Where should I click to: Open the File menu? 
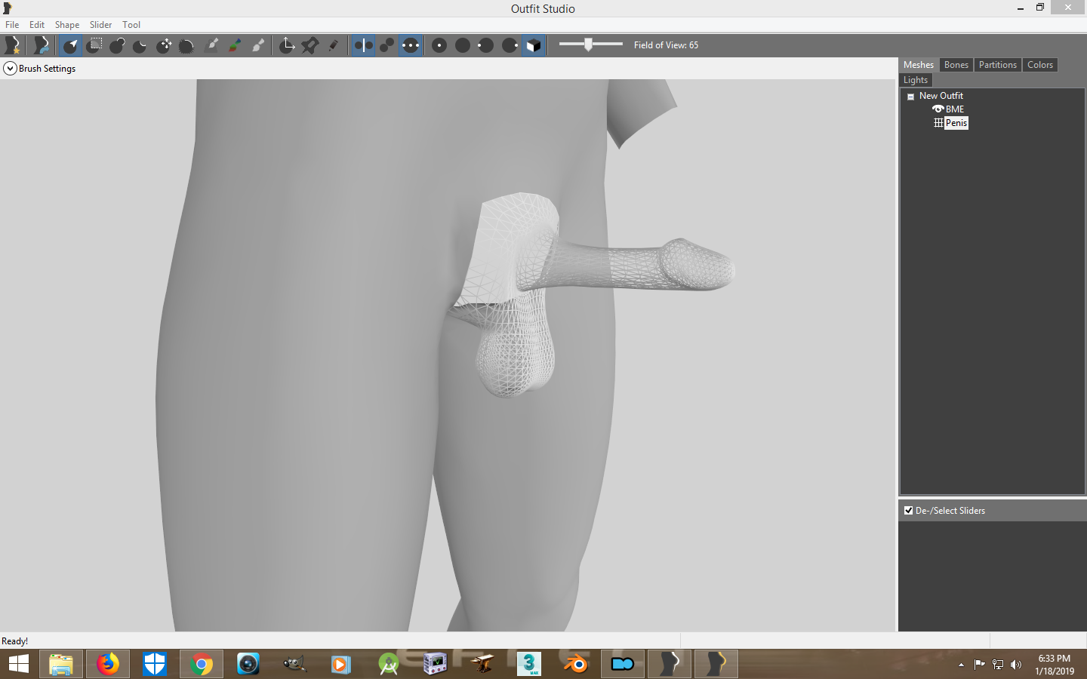12,25
